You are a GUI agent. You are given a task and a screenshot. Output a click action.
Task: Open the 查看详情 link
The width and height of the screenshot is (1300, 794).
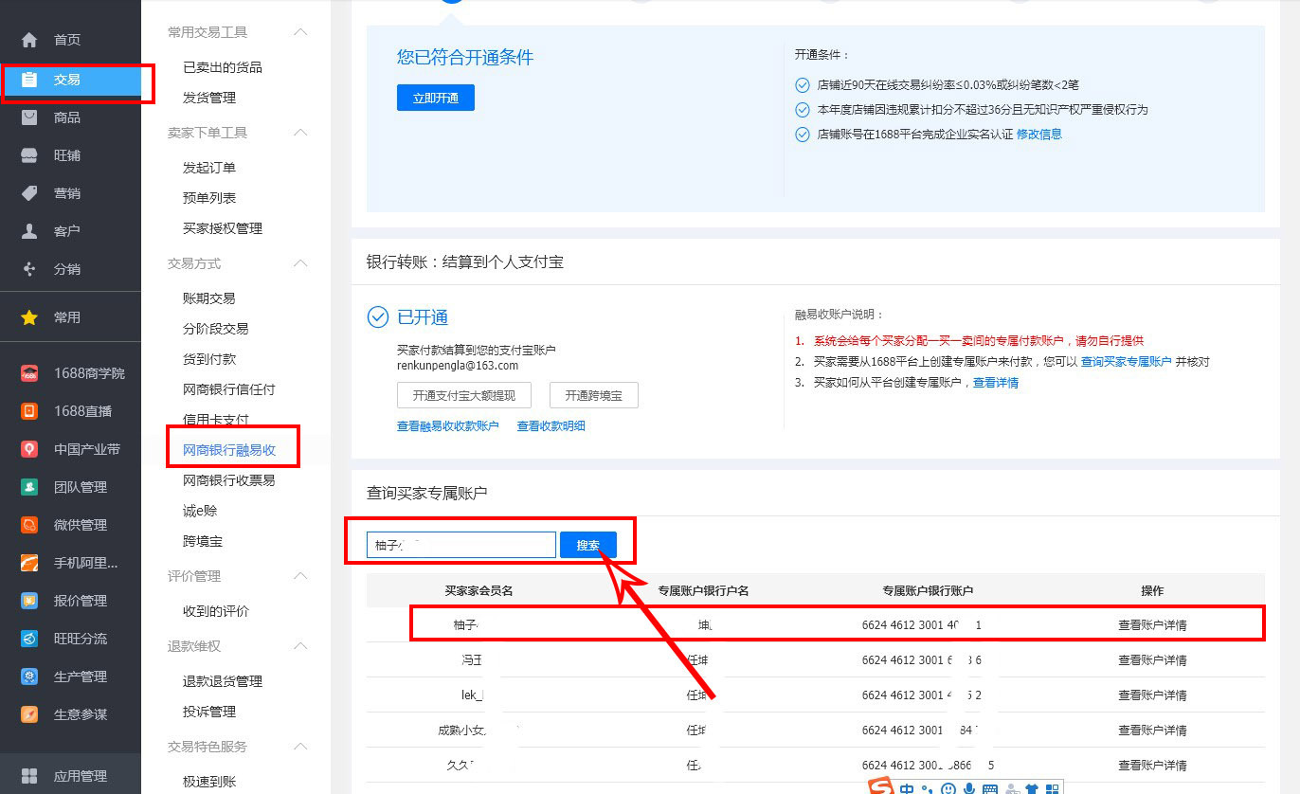(996, 383)
